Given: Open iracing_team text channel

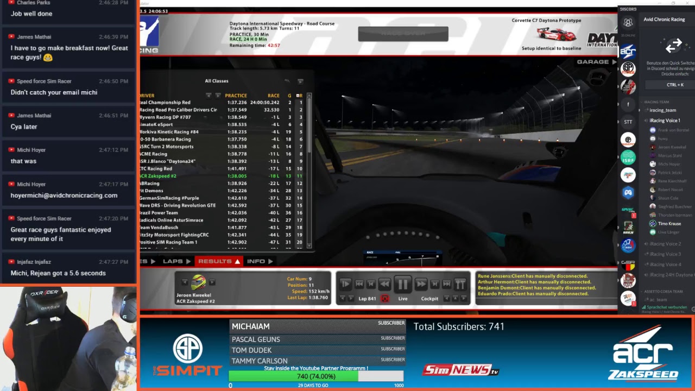Looking at the screenshot, I should pos(662,110).
